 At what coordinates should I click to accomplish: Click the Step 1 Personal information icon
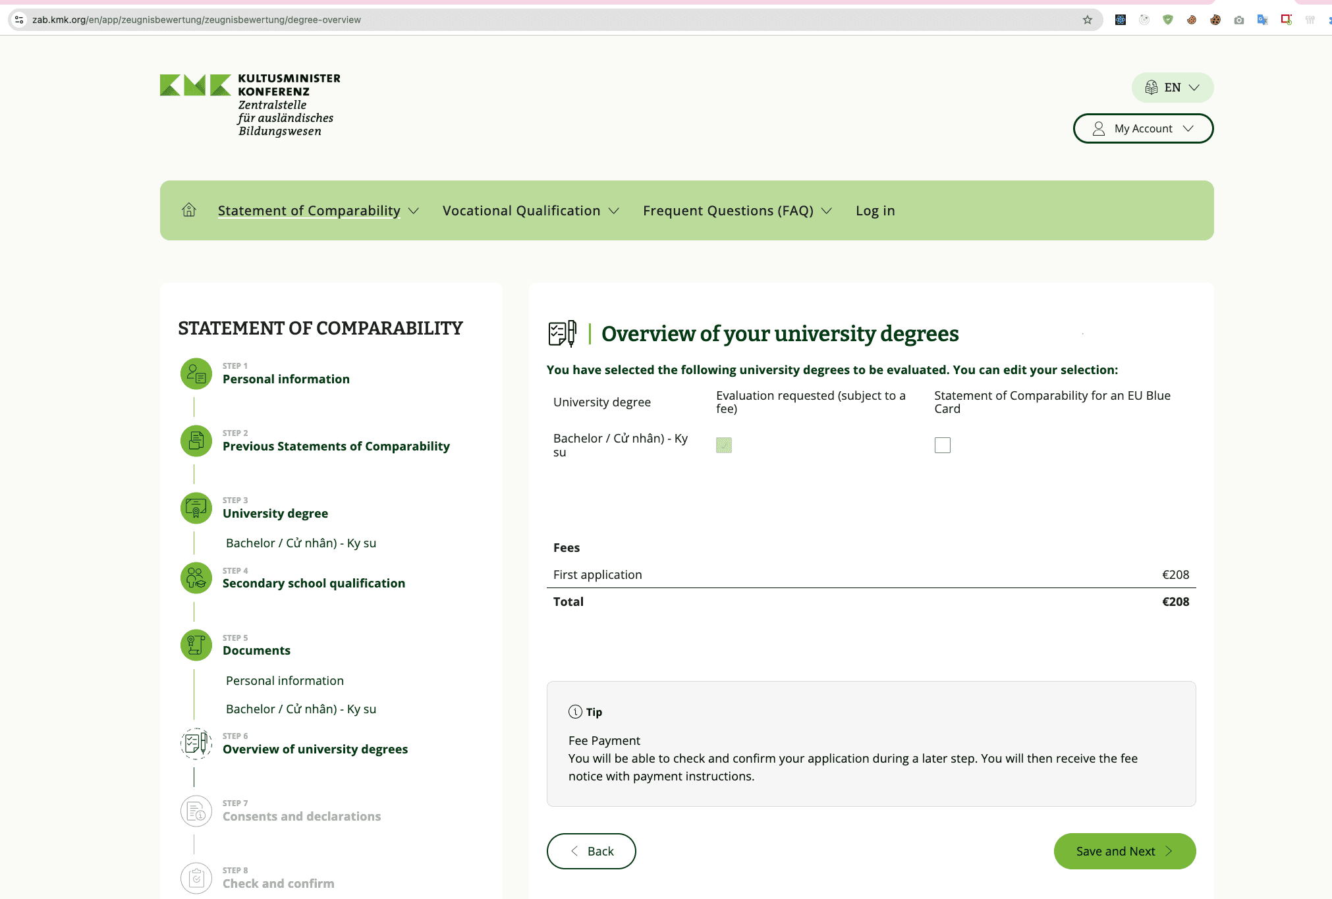click(196, 374)
